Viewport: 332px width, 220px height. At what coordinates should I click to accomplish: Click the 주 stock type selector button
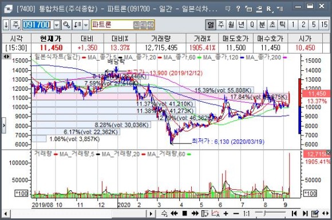15,25
